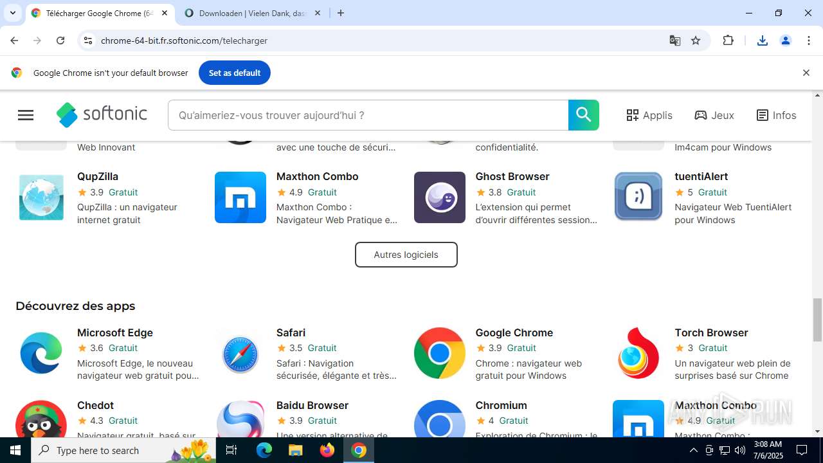Click the Microsoft Edge app icon
823x463 pixels.
pyautogui.click(x=41, y=353)
